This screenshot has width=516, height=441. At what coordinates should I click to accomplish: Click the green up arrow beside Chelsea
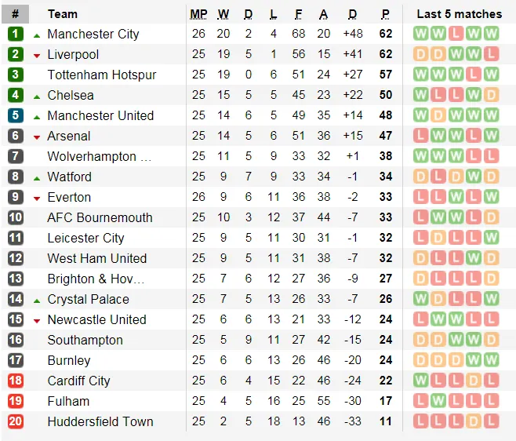coord(37,96)
